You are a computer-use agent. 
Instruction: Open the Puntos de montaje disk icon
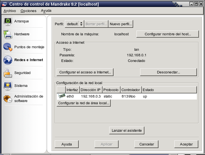(8, 47)
